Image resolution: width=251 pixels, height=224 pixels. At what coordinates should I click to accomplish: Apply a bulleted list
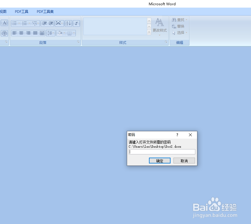point(15,23)
